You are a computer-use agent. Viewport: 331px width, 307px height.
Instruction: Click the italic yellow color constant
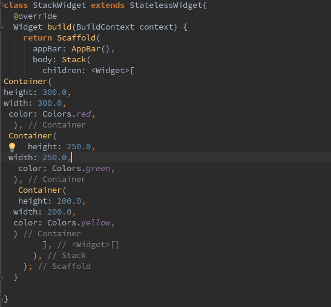pos(96,223)
